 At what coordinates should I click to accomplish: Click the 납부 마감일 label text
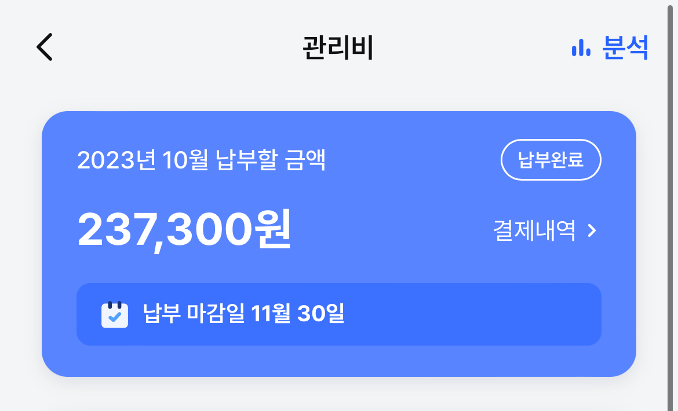point(195,314)
